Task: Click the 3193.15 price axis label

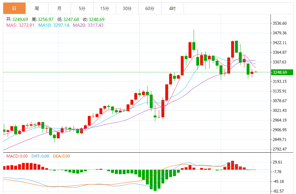Action: pos(280,81)
